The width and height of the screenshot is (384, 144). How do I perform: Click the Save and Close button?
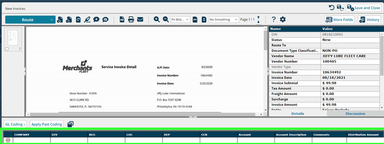(364, 8)
